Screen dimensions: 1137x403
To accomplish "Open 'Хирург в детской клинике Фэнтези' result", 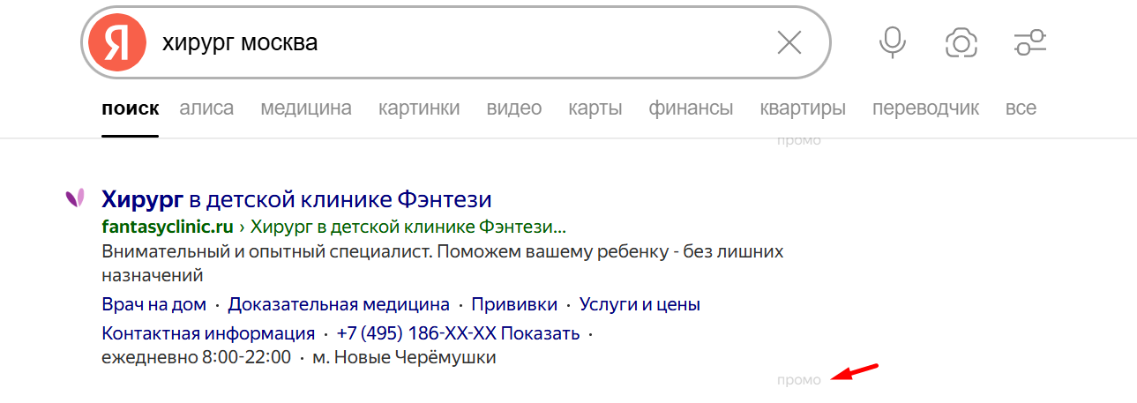I will pyautogui.click(x=296, y=198).
